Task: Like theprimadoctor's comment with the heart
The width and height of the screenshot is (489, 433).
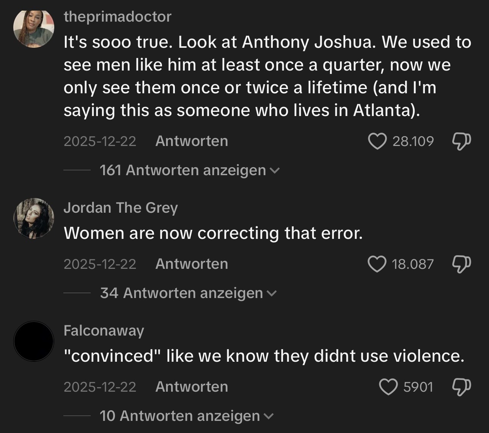Action: [377, 141]
